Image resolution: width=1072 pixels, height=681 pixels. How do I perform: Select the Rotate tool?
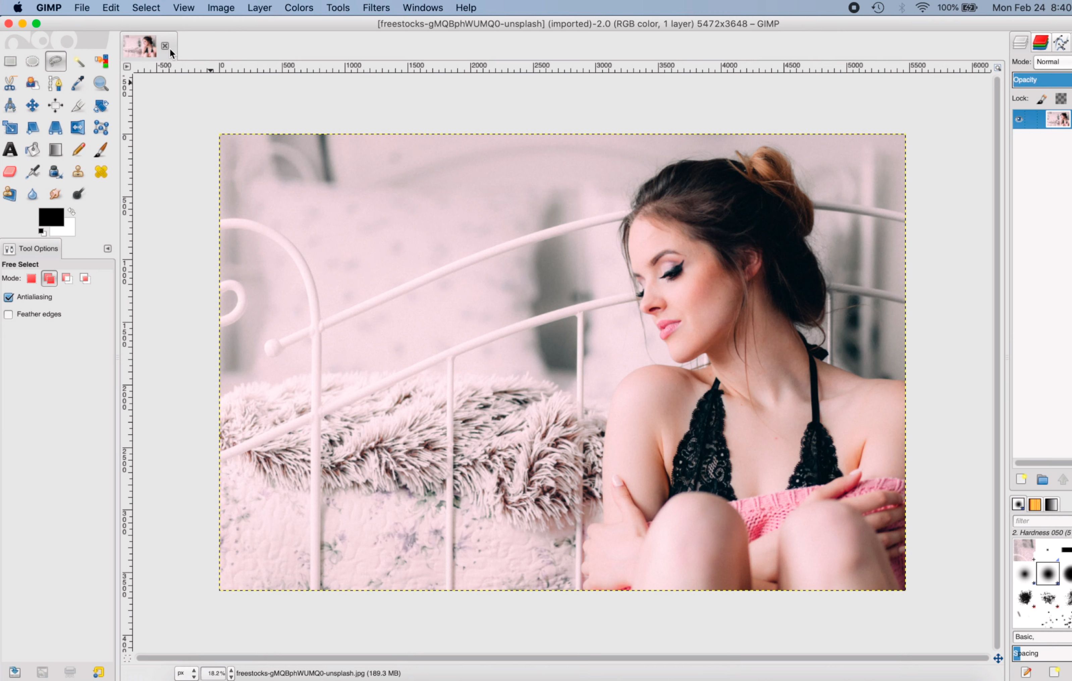(101, 106)
